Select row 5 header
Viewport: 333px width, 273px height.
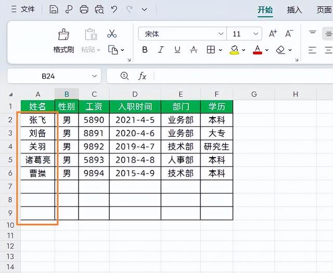click(10, 160)
